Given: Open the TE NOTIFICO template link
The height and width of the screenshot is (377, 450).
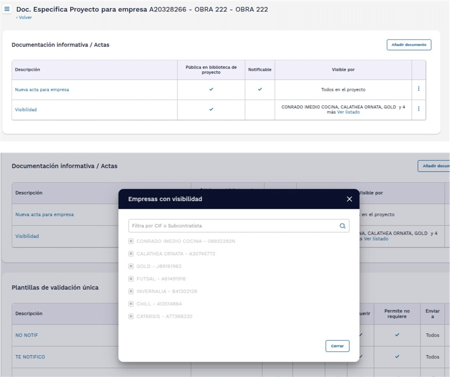Looking at the screenshot, I should tap(30, 357).
